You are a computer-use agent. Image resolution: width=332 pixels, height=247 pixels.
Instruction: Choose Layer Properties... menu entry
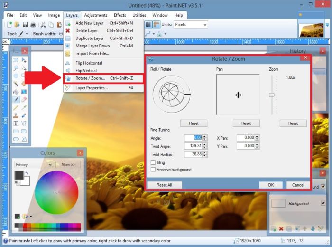[103, 88]
